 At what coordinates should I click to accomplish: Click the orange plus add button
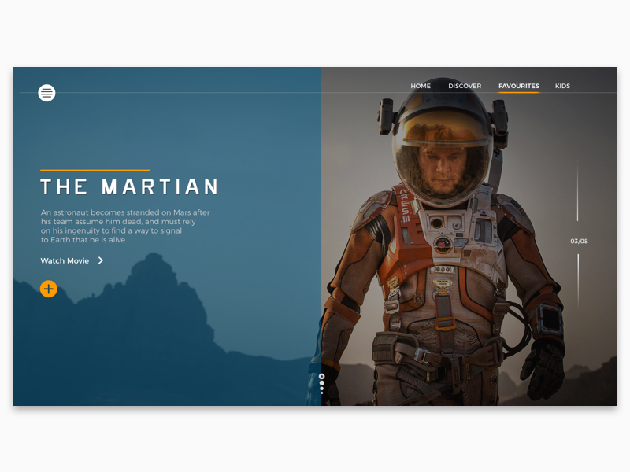tap(49, 289)
